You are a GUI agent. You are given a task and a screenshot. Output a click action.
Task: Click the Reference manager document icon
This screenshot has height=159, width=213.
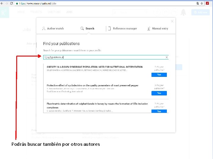coord(110,29)
